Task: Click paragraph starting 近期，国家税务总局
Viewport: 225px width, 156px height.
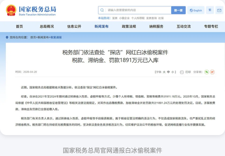Action: point(70,88)
